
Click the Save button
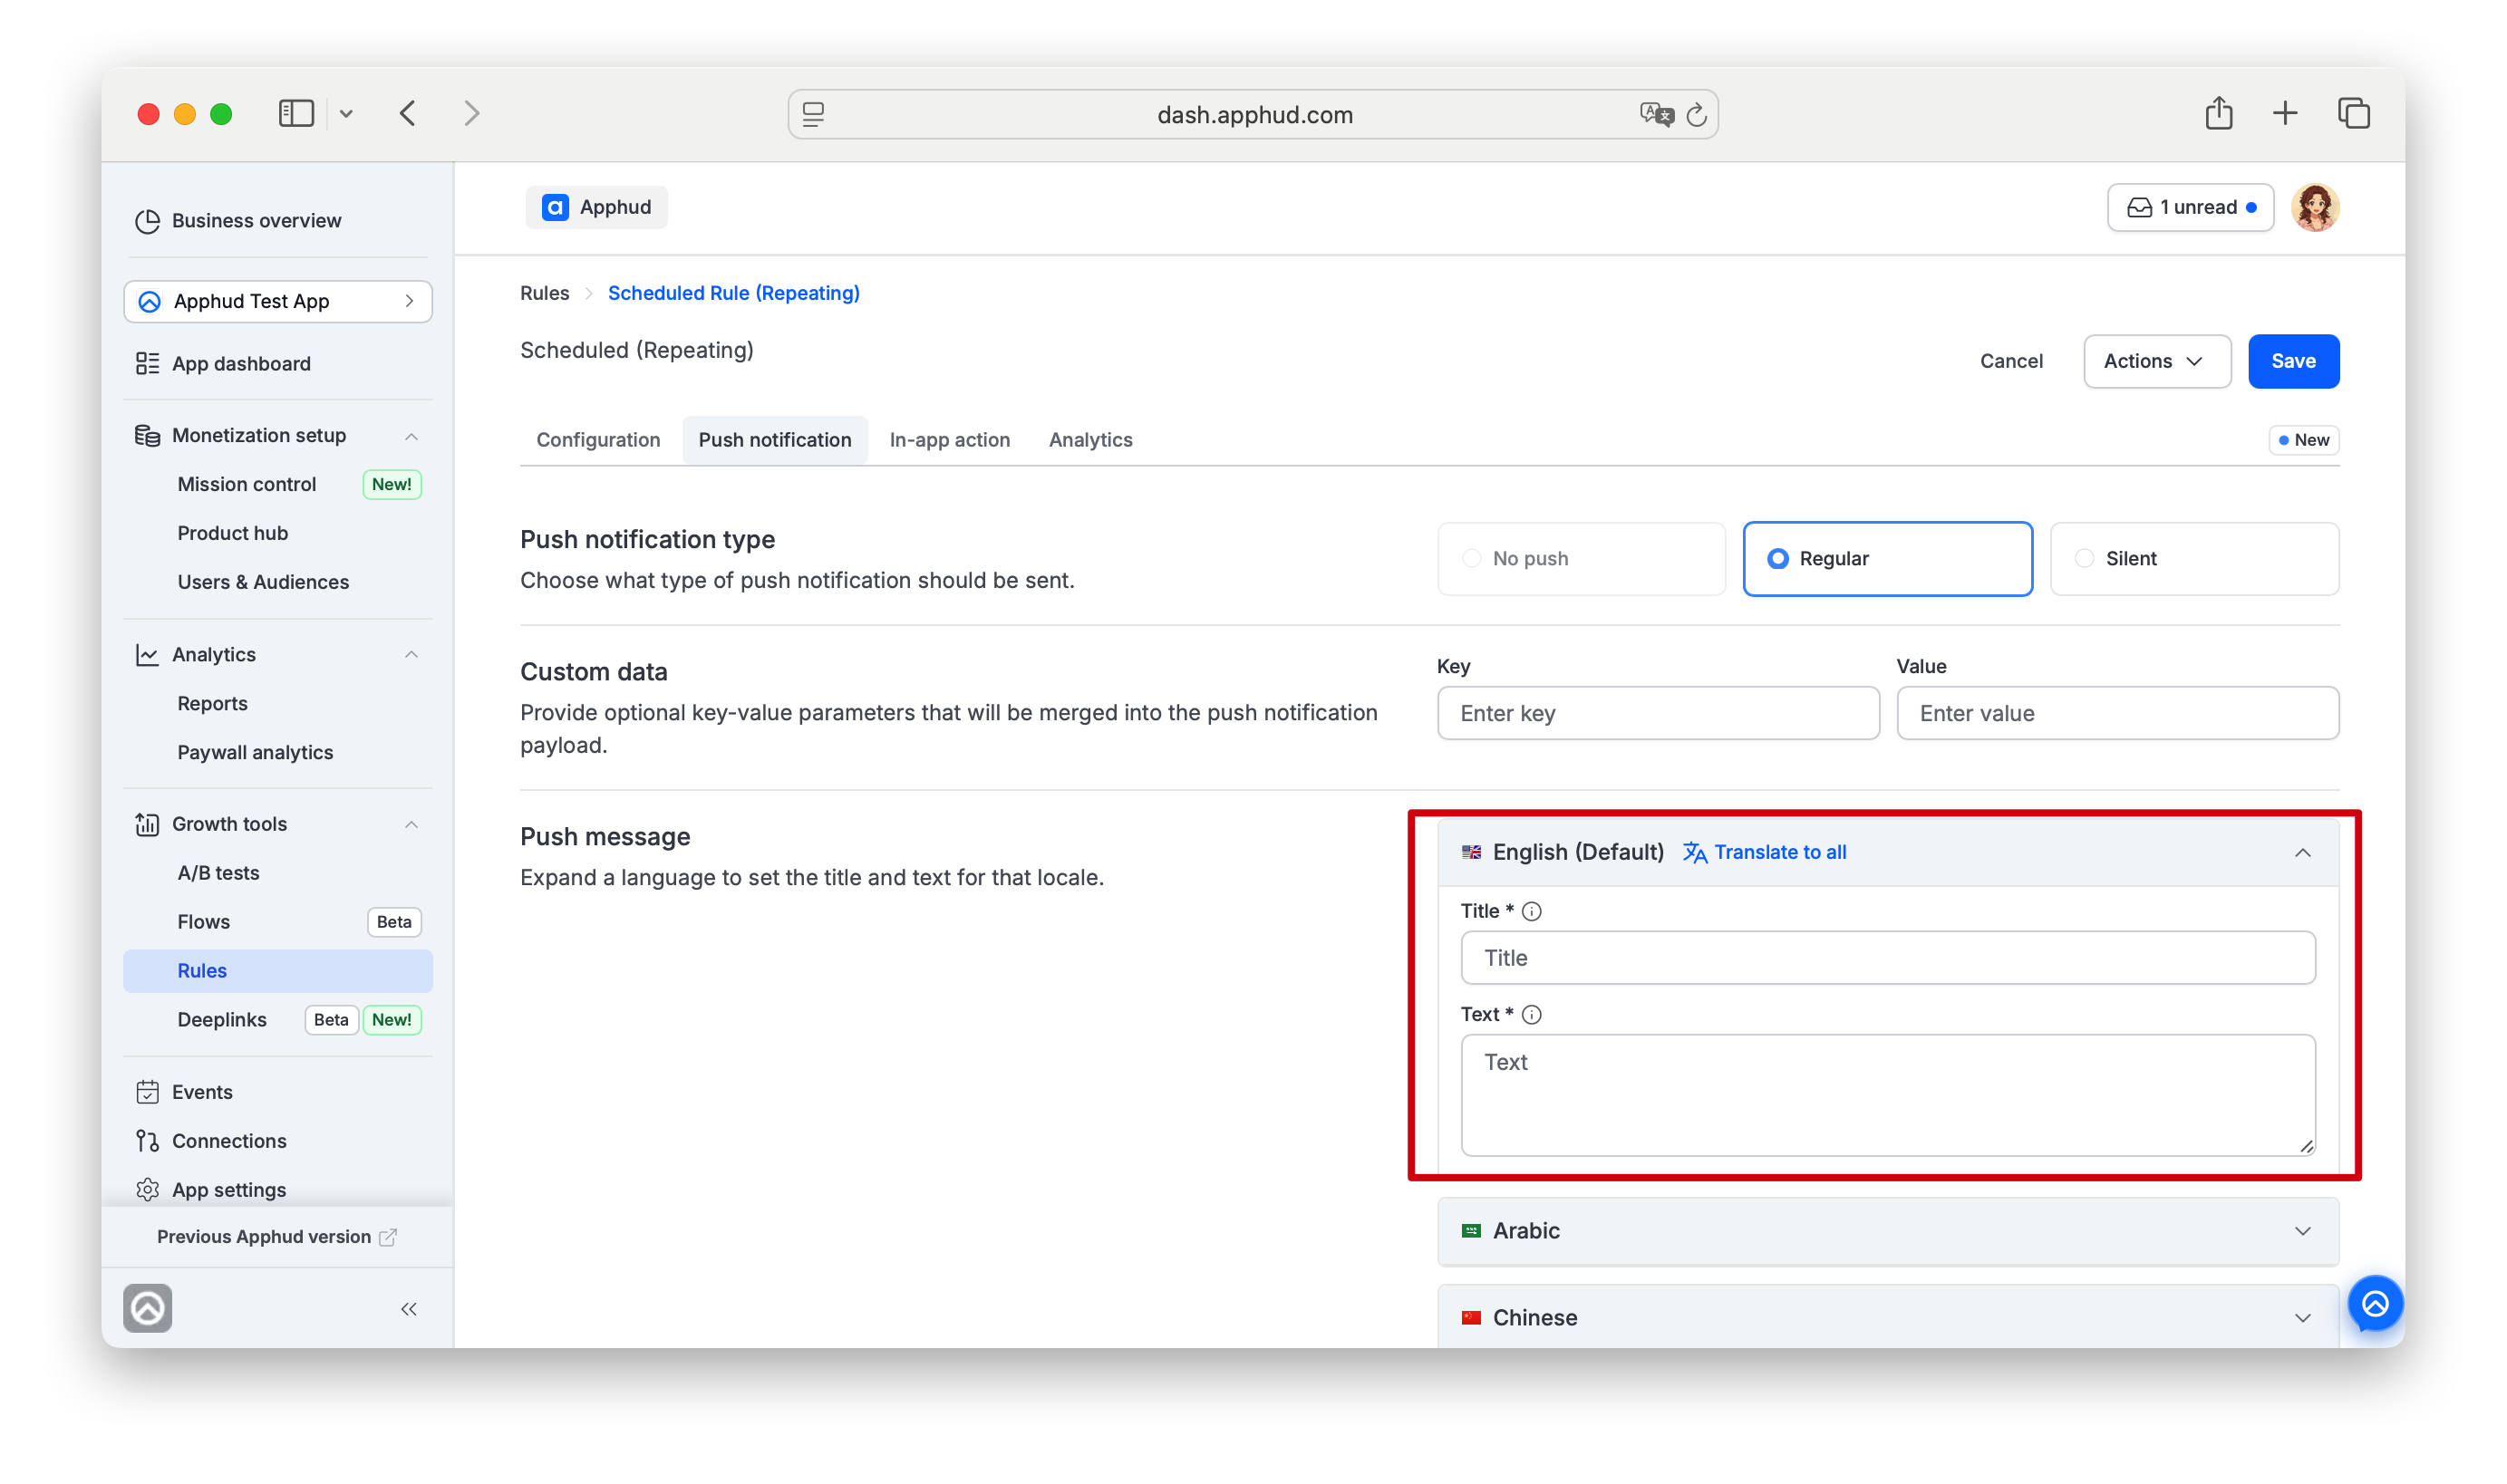[2293, 361]
